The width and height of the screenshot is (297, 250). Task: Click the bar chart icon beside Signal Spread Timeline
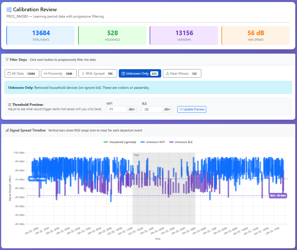[7, 130]
